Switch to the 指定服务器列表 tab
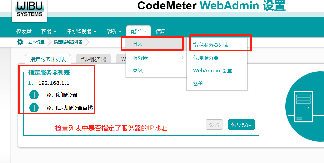Screen dimensions: 324x163 coord(48,59)
